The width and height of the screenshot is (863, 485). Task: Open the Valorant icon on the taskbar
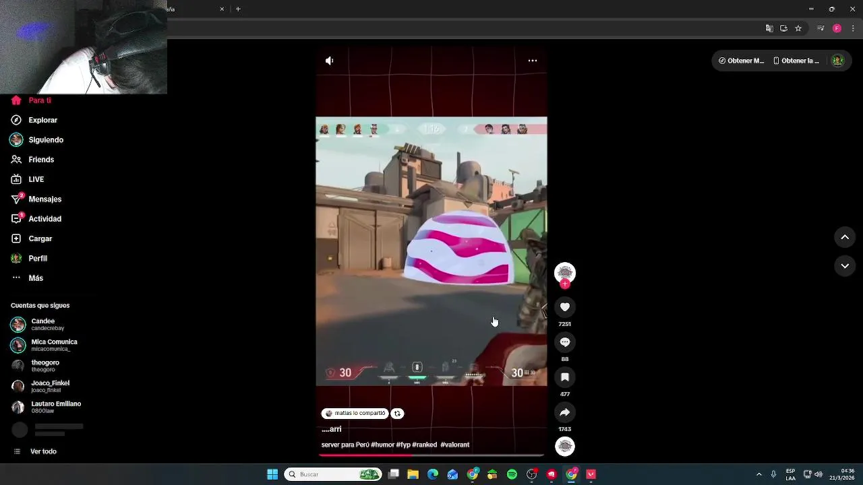[591, 474]
